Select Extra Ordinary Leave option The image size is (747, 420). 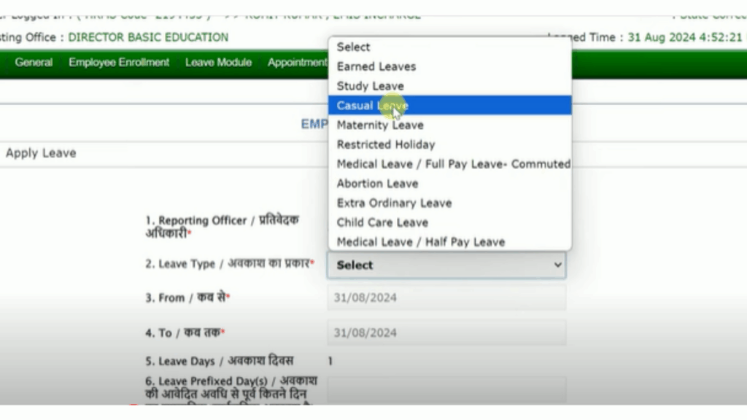449,203
